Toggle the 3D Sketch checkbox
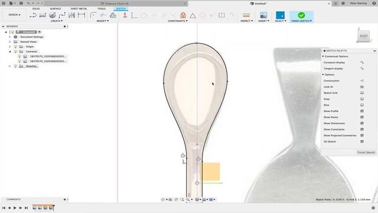Screen dimensions: 378x213 (362, 141)
